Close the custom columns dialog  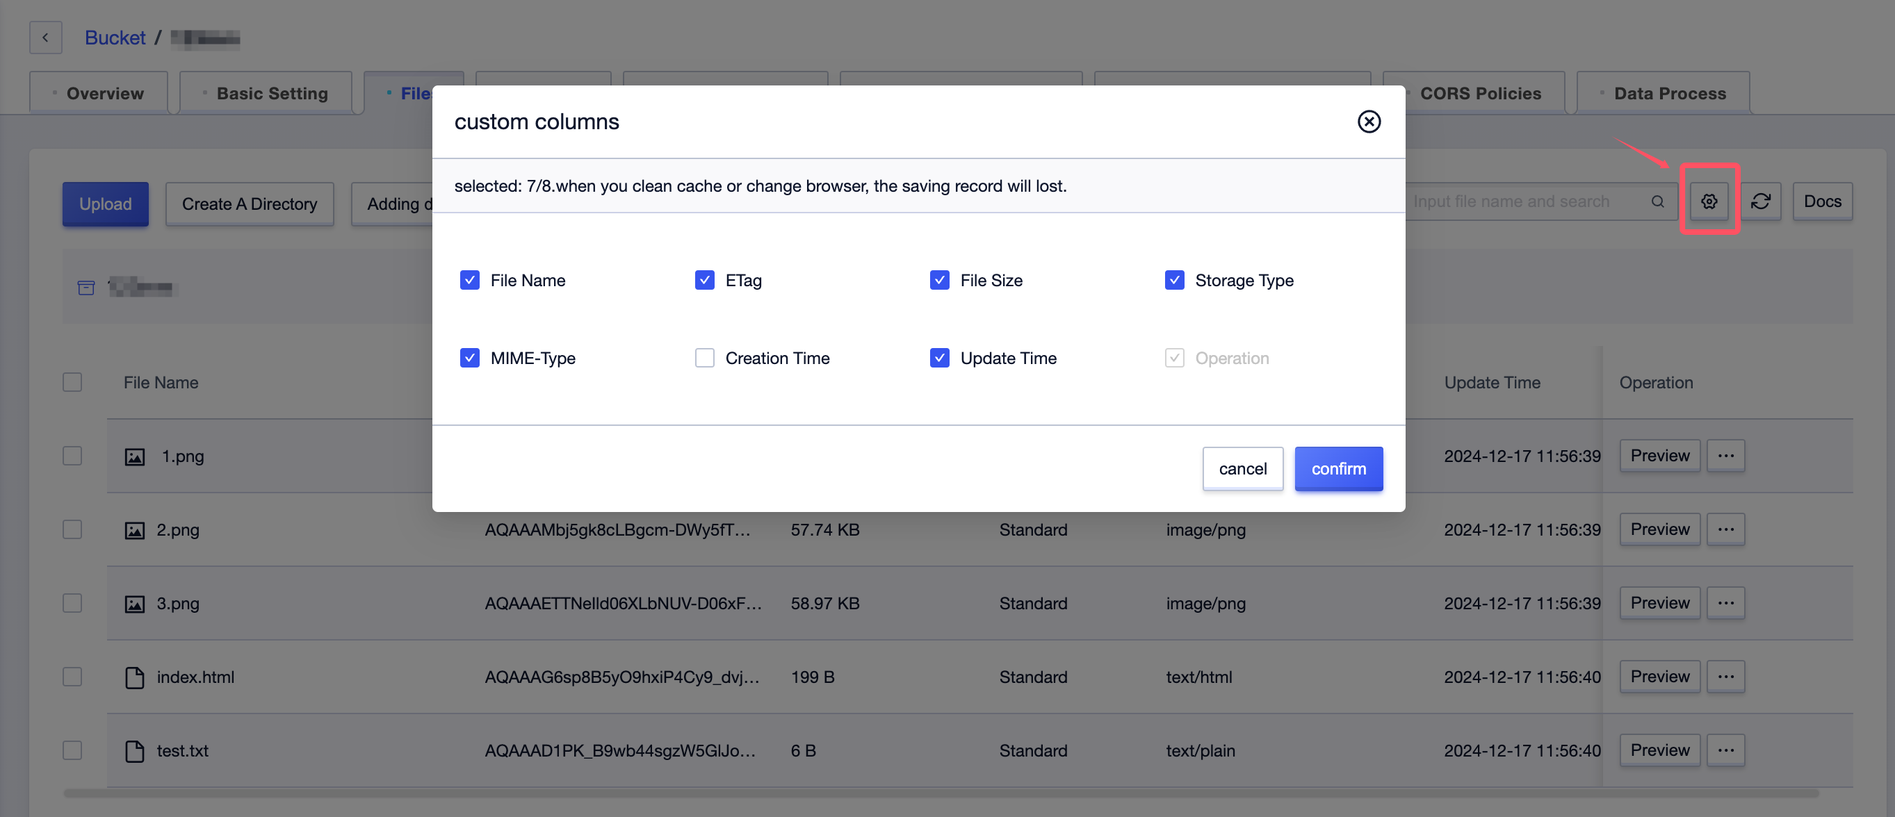point(1368,122)
